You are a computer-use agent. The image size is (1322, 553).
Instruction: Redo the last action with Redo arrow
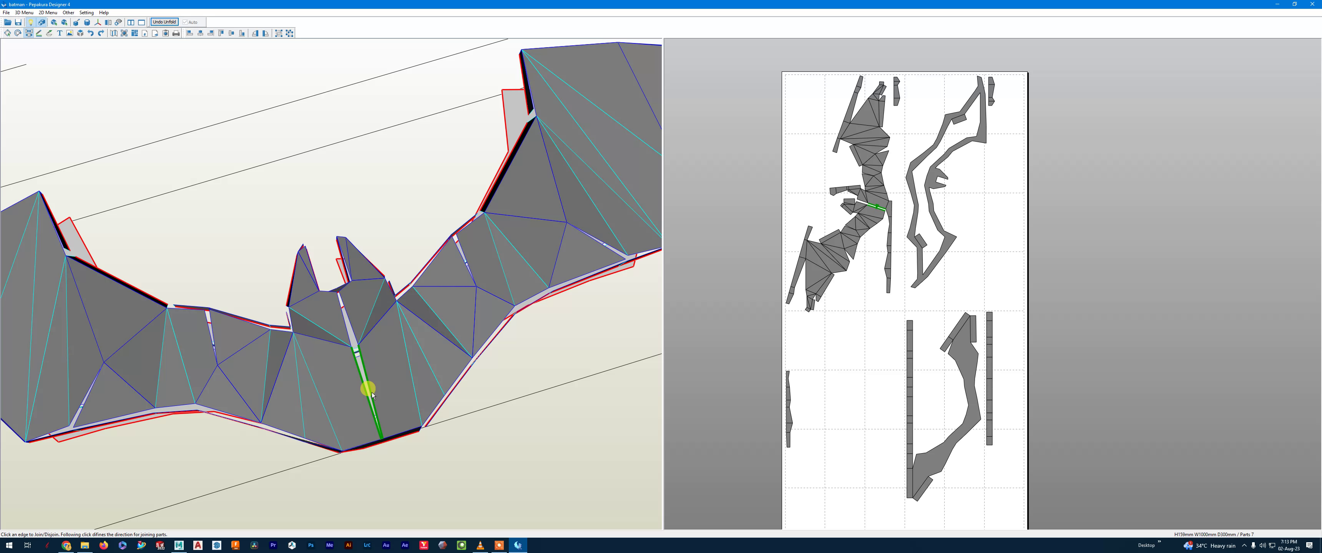101,33
